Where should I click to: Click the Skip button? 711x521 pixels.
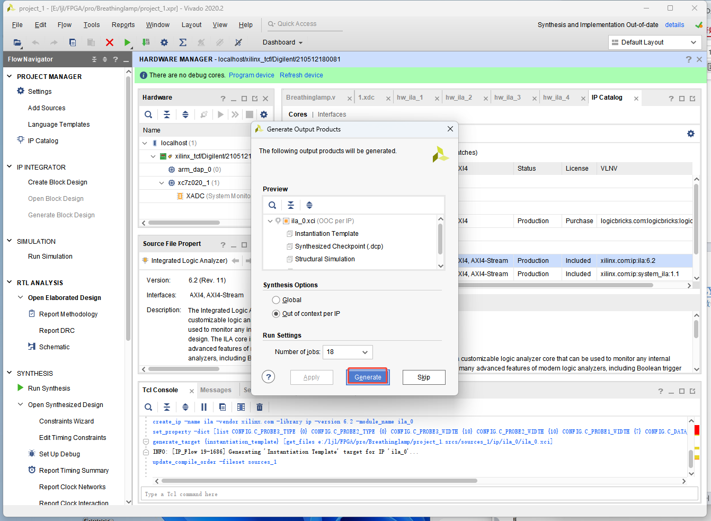[424, 377]
